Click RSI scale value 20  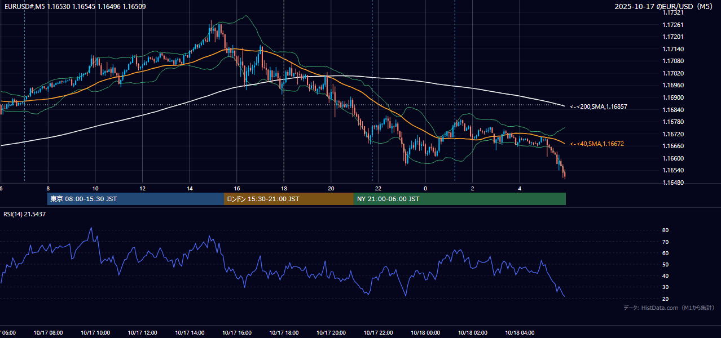(666, 299)
